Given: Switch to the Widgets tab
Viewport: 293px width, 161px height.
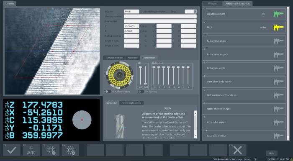Looking at the screenshot, I should (213, 4).
